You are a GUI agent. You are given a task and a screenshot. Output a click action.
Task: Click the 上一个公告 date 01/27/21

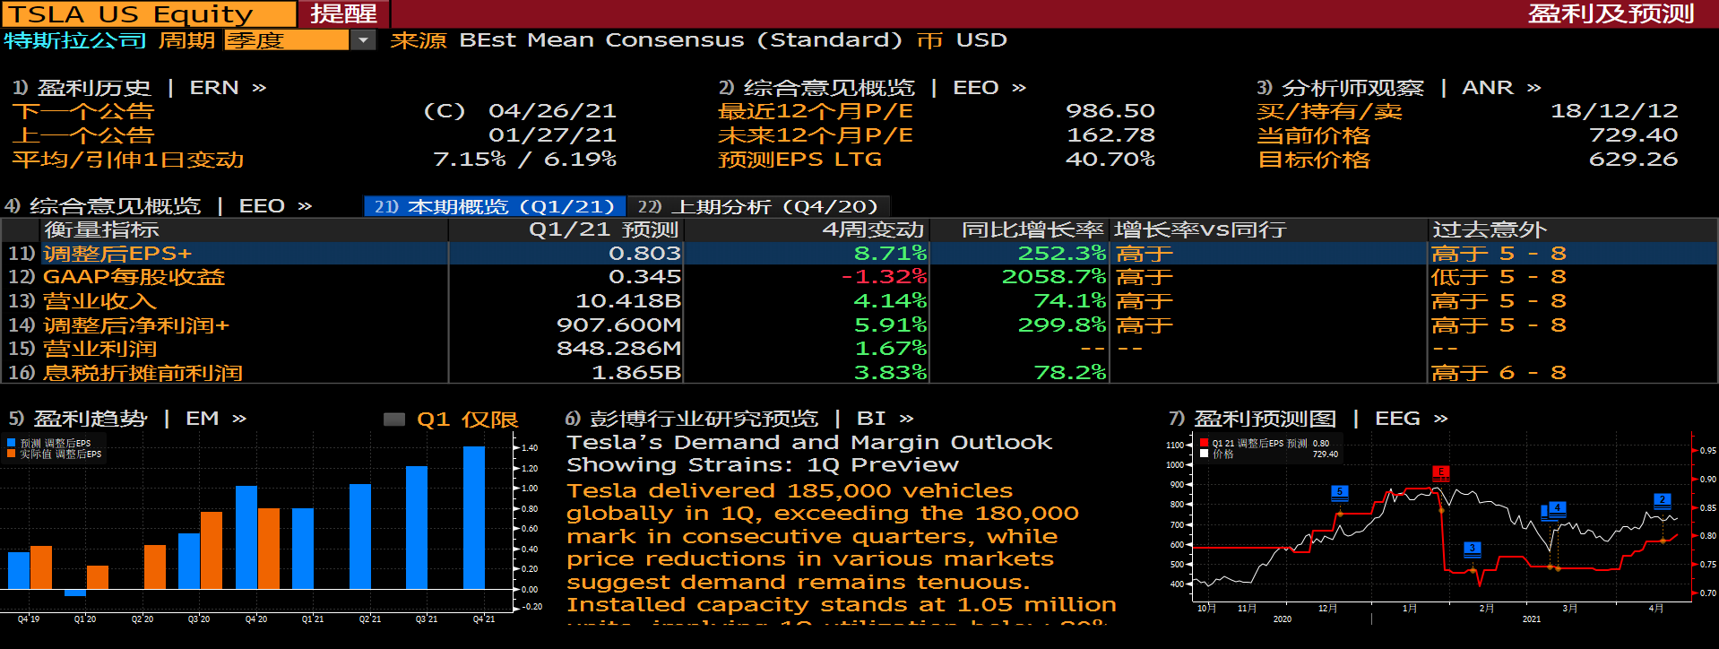click(x=552, y=135)
